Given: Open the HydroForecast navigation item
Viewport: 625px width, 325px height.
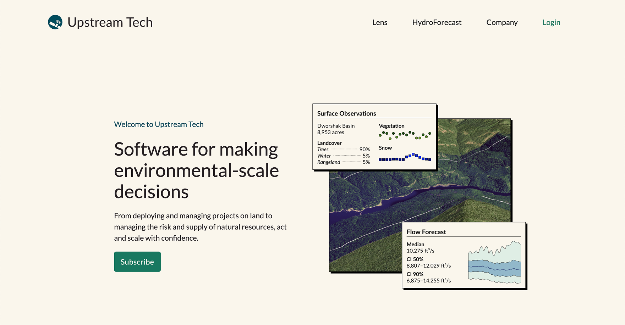Looking at the screenshot, I should point(437,22).
